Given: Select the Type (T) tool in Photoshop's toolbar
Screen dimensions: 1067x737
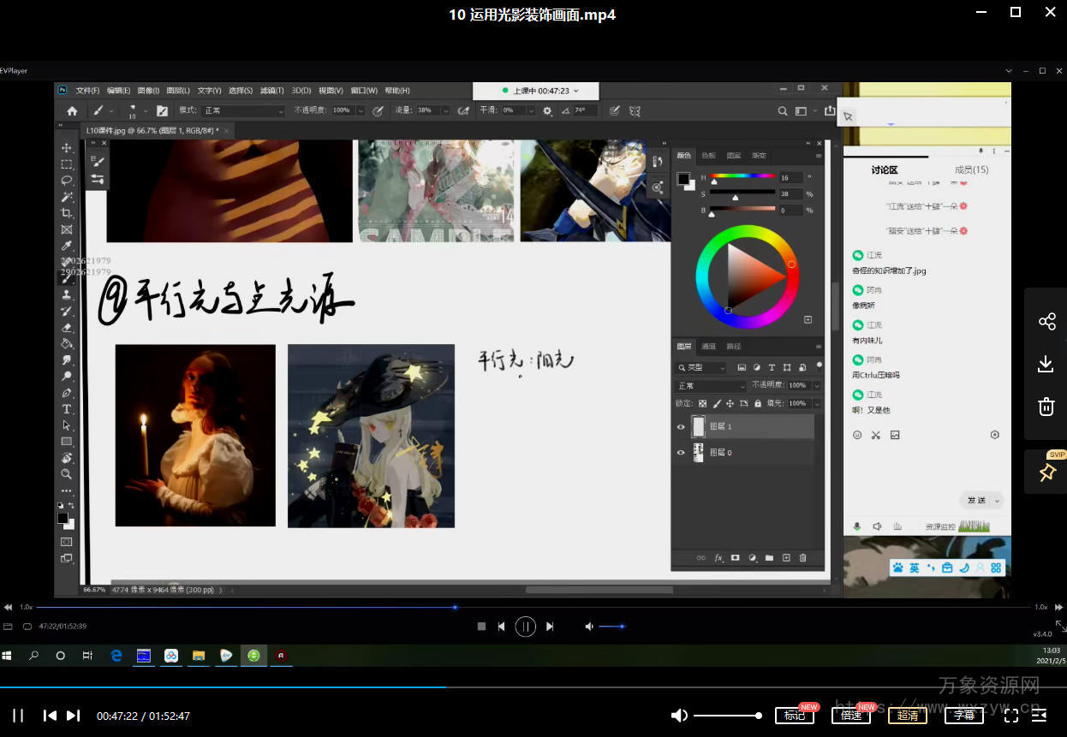Looking at the screenshot, I should [67, 409].
